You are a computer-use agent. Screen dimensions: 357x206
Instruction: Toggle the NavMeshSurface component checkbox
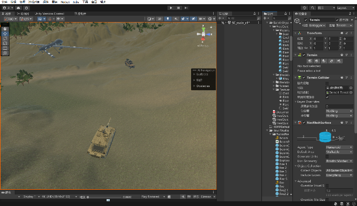304,123
